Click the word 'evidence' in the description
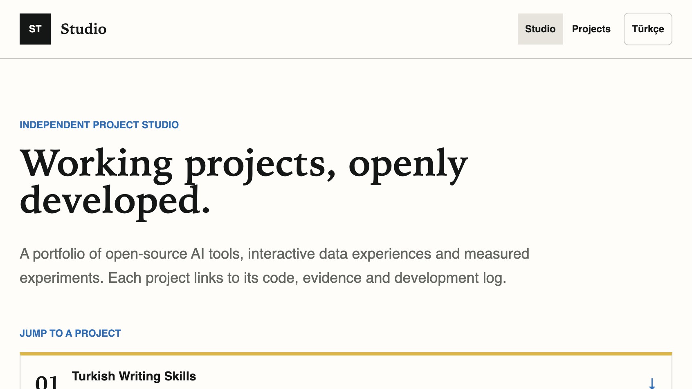692x389 pixels. click(x=332, y=278)
